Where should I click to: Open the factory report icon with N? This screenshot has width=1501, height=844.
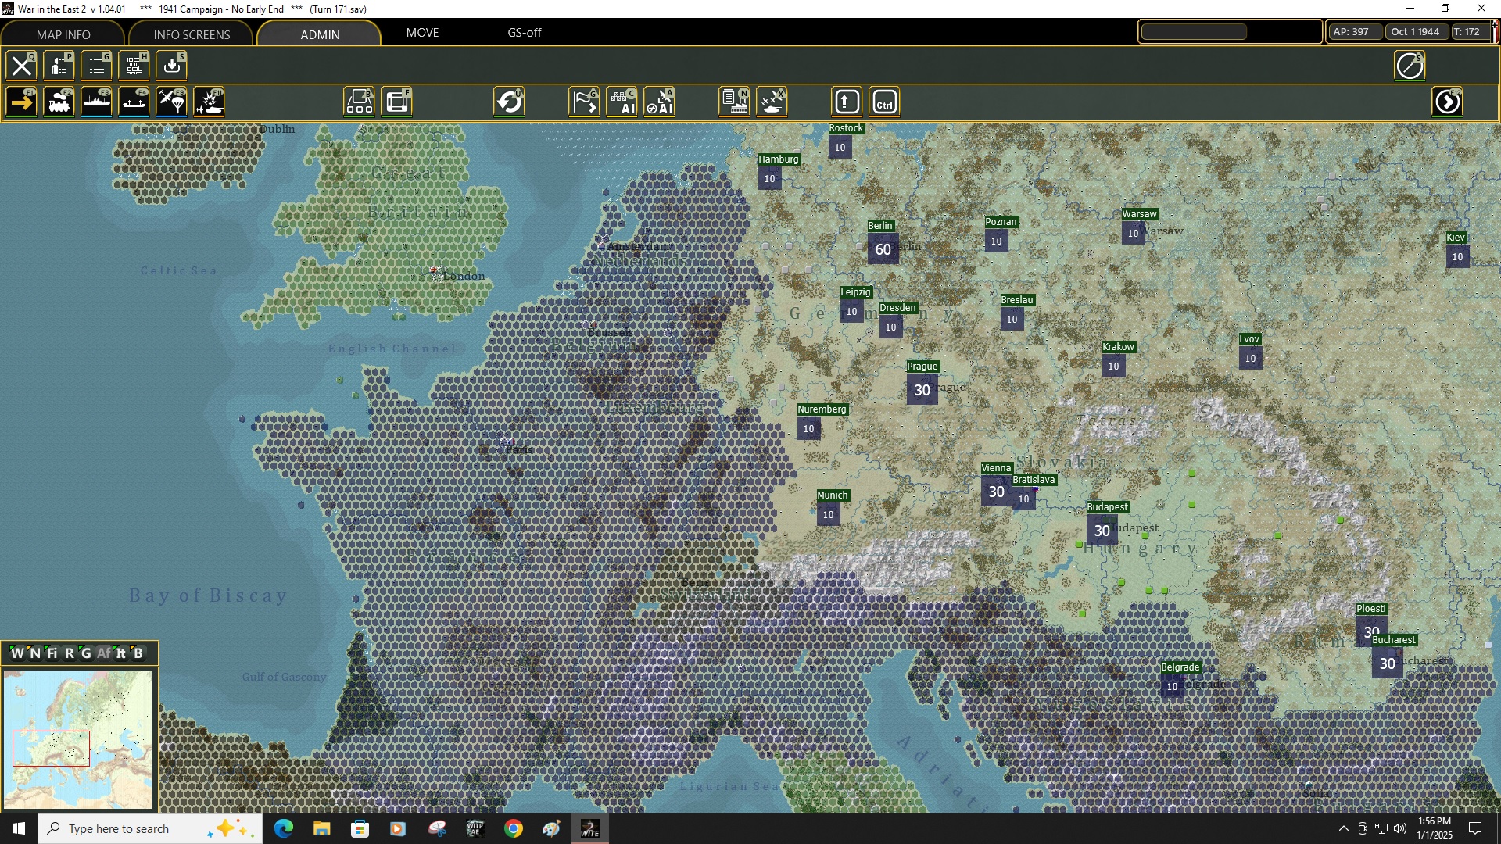734,102
